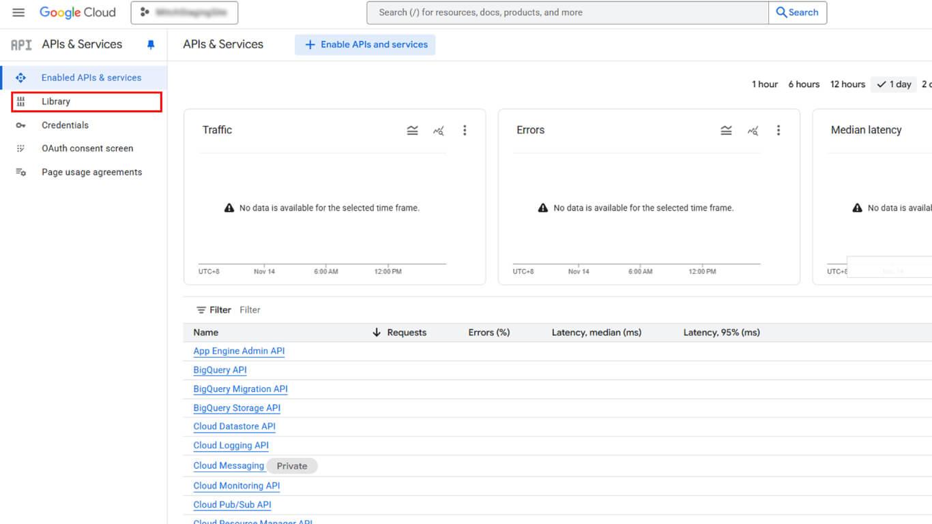Open the project selector dropdown
The height and width of the screenshot is (524, 932).
point(184,12)
